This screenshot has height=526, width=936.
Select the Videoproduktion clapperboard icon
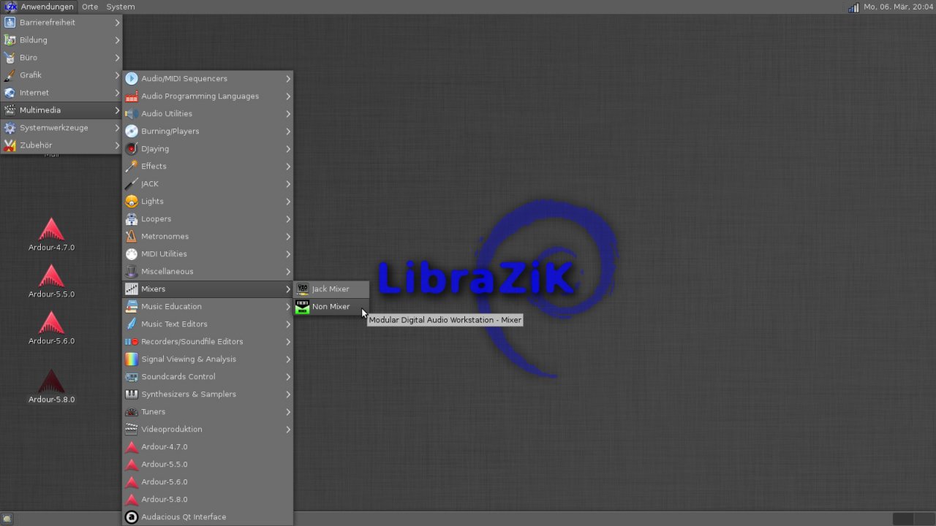[x=132, y=430]
